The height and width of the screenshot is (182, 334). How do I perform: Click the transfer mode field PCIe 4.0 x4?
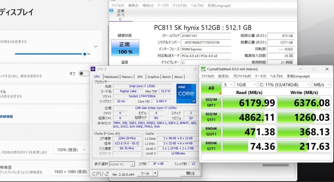(206, 56)
